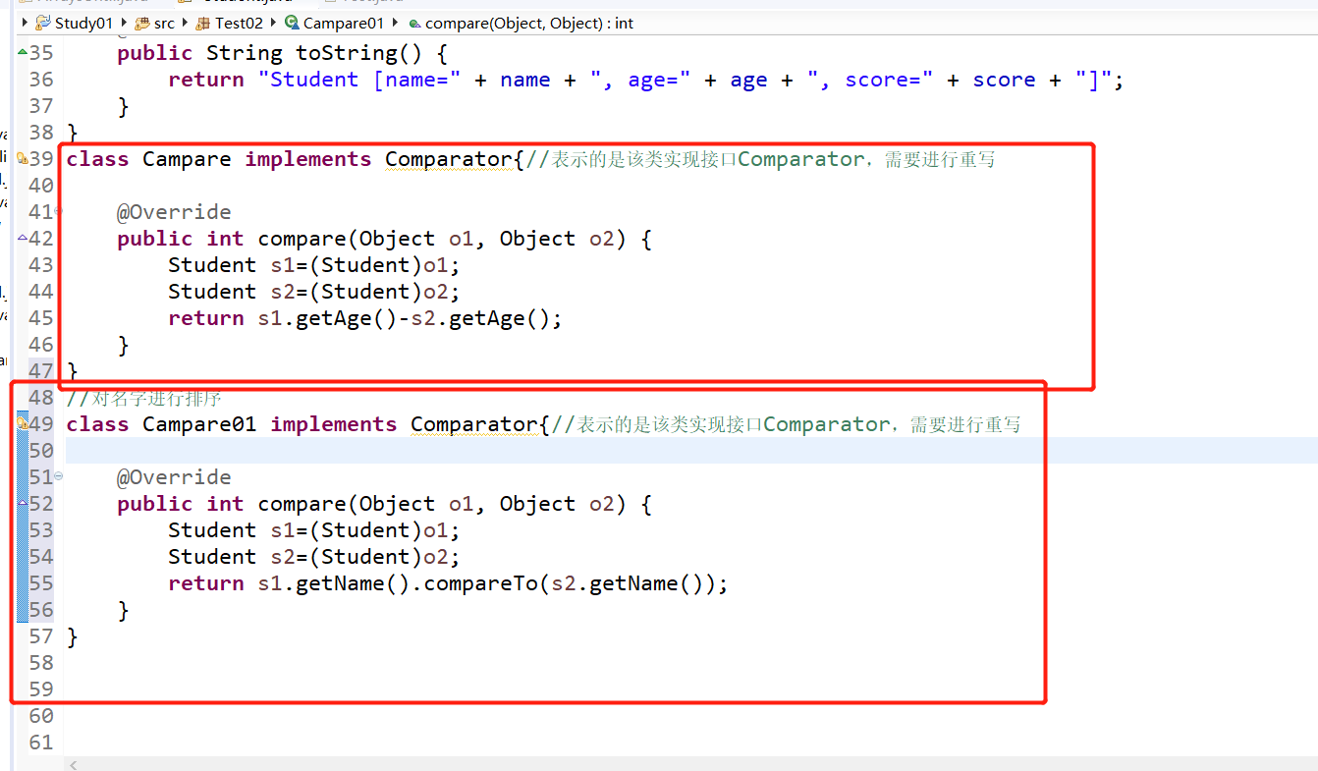Click 'getAge()-s2.getAge()' return statement line 45
The height and width of the screenshot is (771, 1318).
click(x=429, y=318)
